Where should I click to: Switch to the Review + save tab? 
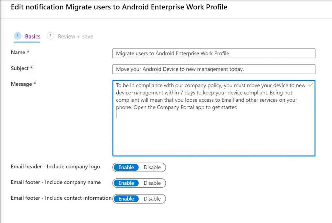pos(75,36)
